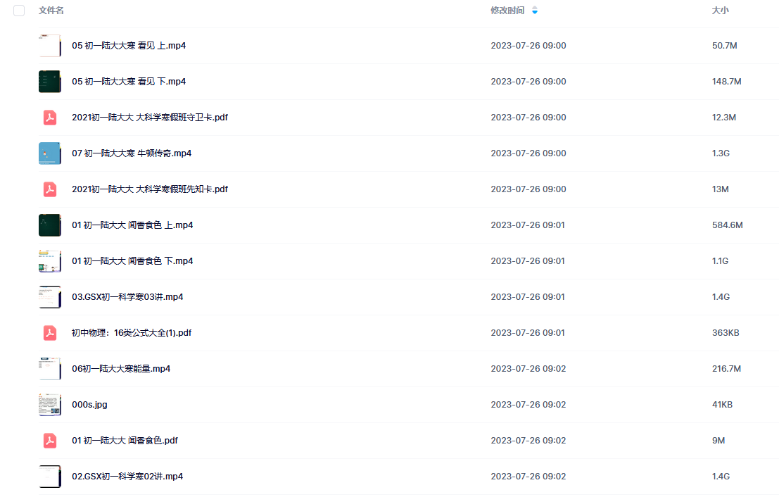779x497 pixels.
Task: Open thumbnail of 03.GSX初一科学寒03讲.mp4
Action: pos(50,297)
